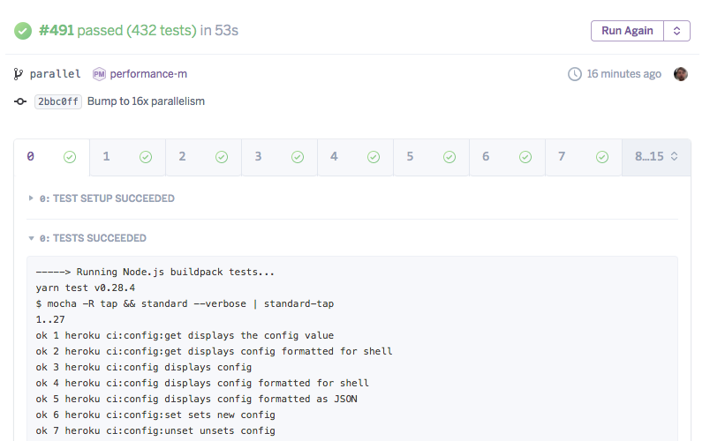
Task: Switch to test node tab 2
Action: [x=183, y=157]
